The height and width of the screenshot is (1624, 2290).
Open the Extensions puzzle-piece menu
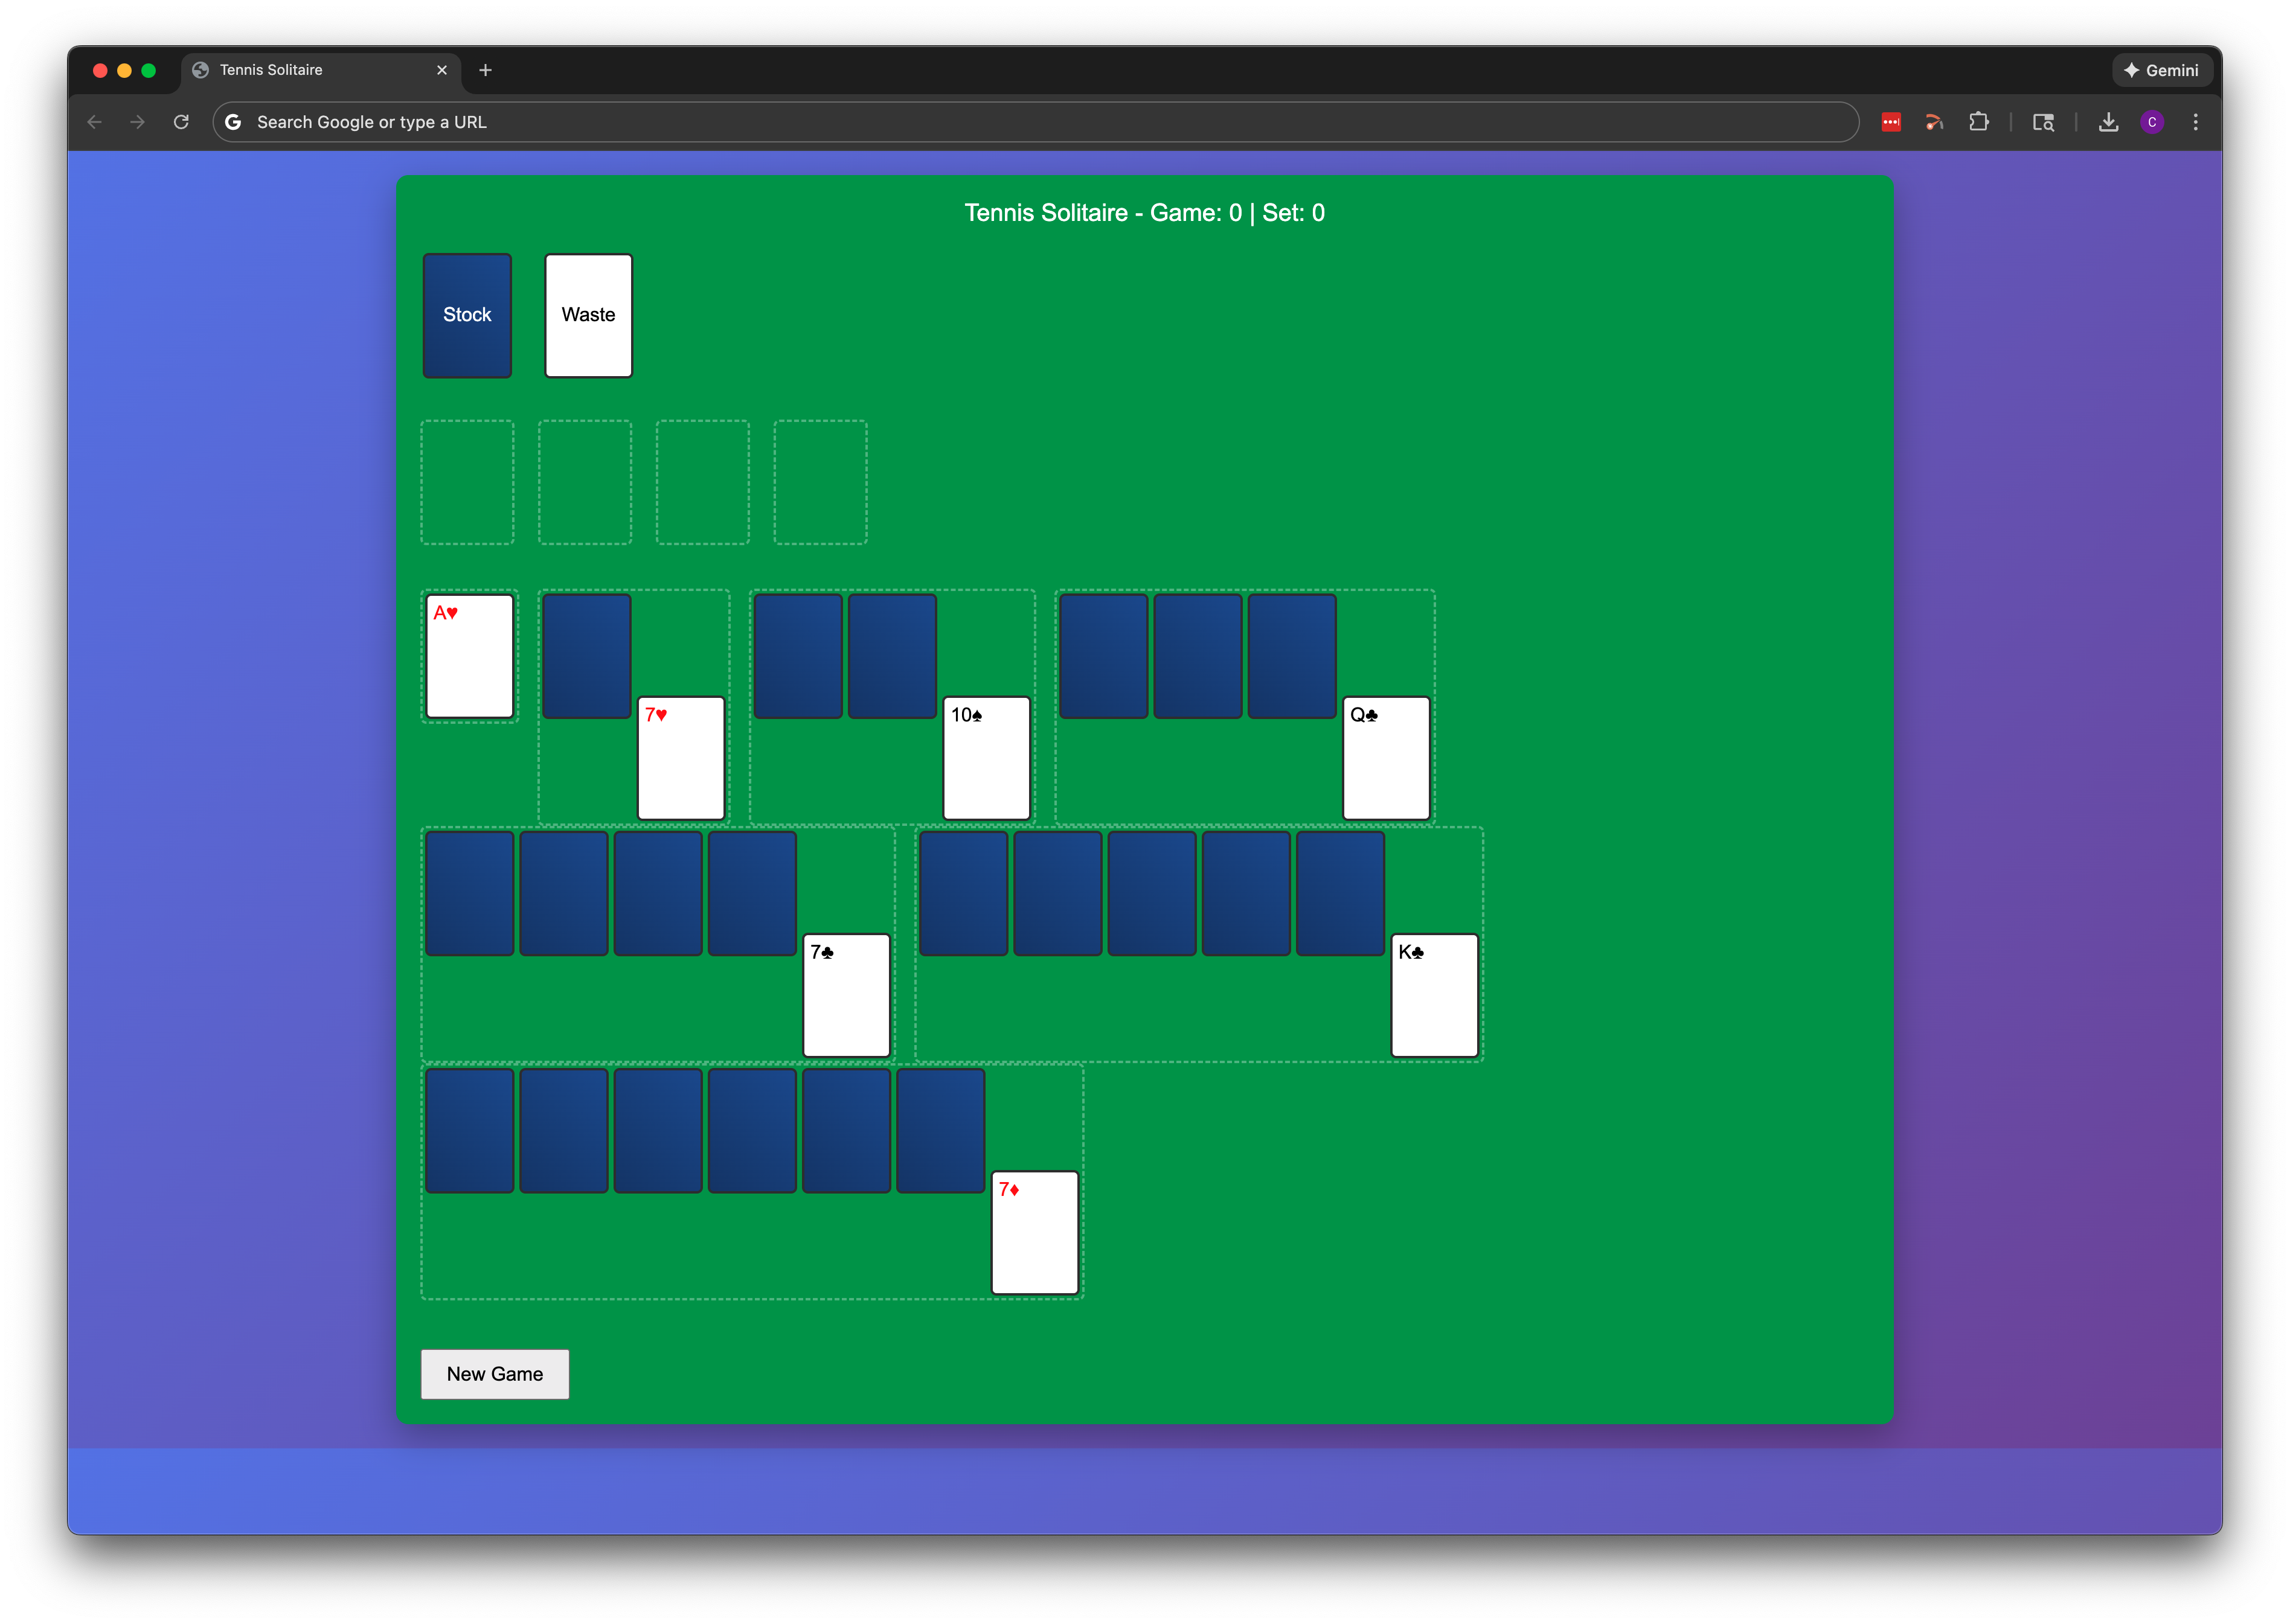tap(1979, 121)
